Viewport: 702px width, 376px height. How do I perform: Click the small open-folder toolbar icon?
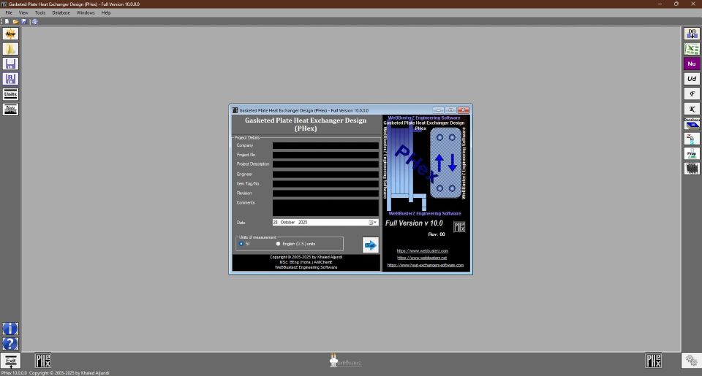coord(15,21)
